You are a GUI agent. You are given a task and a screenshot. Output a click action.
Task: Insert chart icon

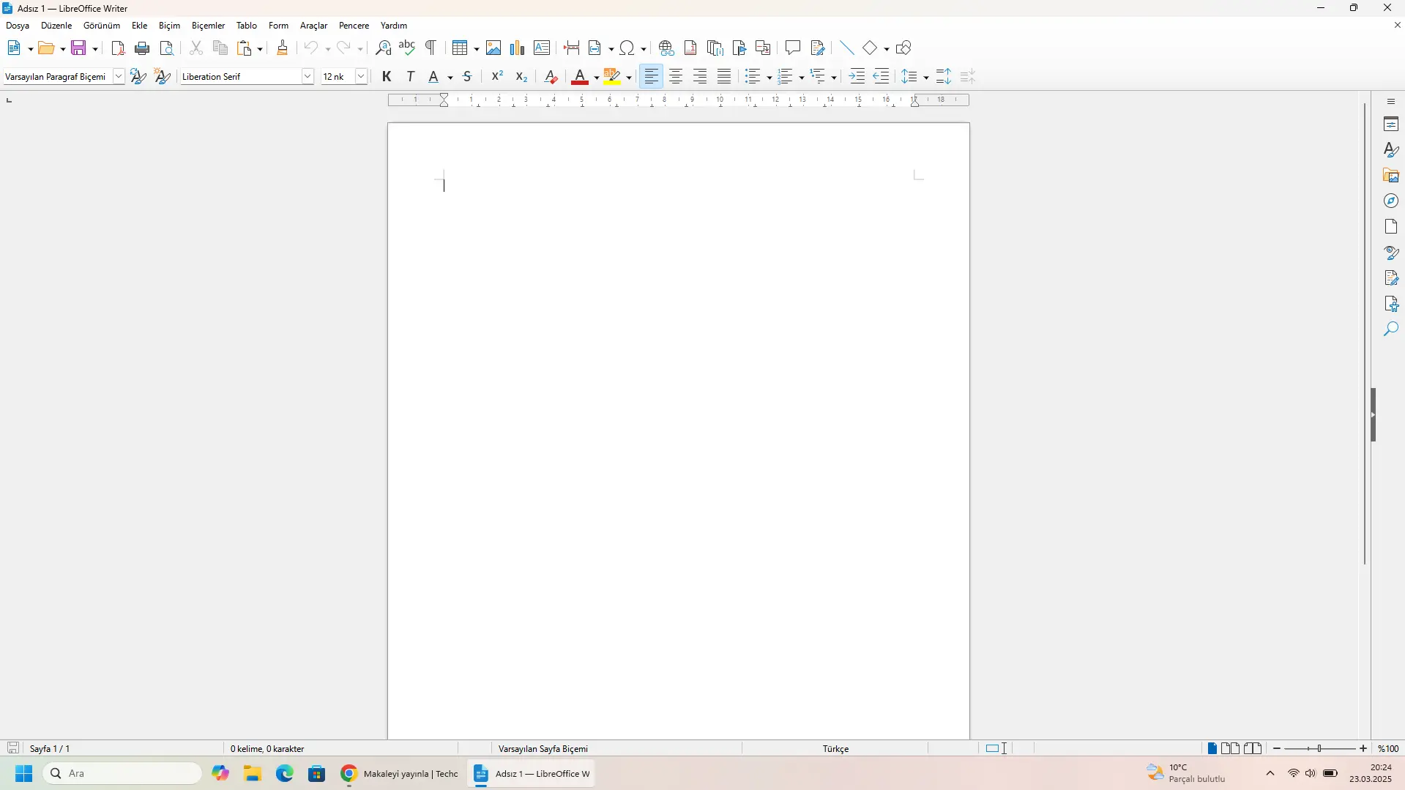coord(518,48)
